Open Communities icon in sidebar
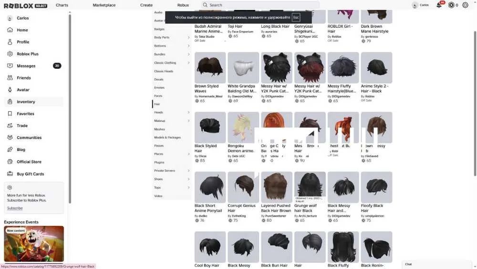Screen dimensions: 477x269 (x=10, y=138)
